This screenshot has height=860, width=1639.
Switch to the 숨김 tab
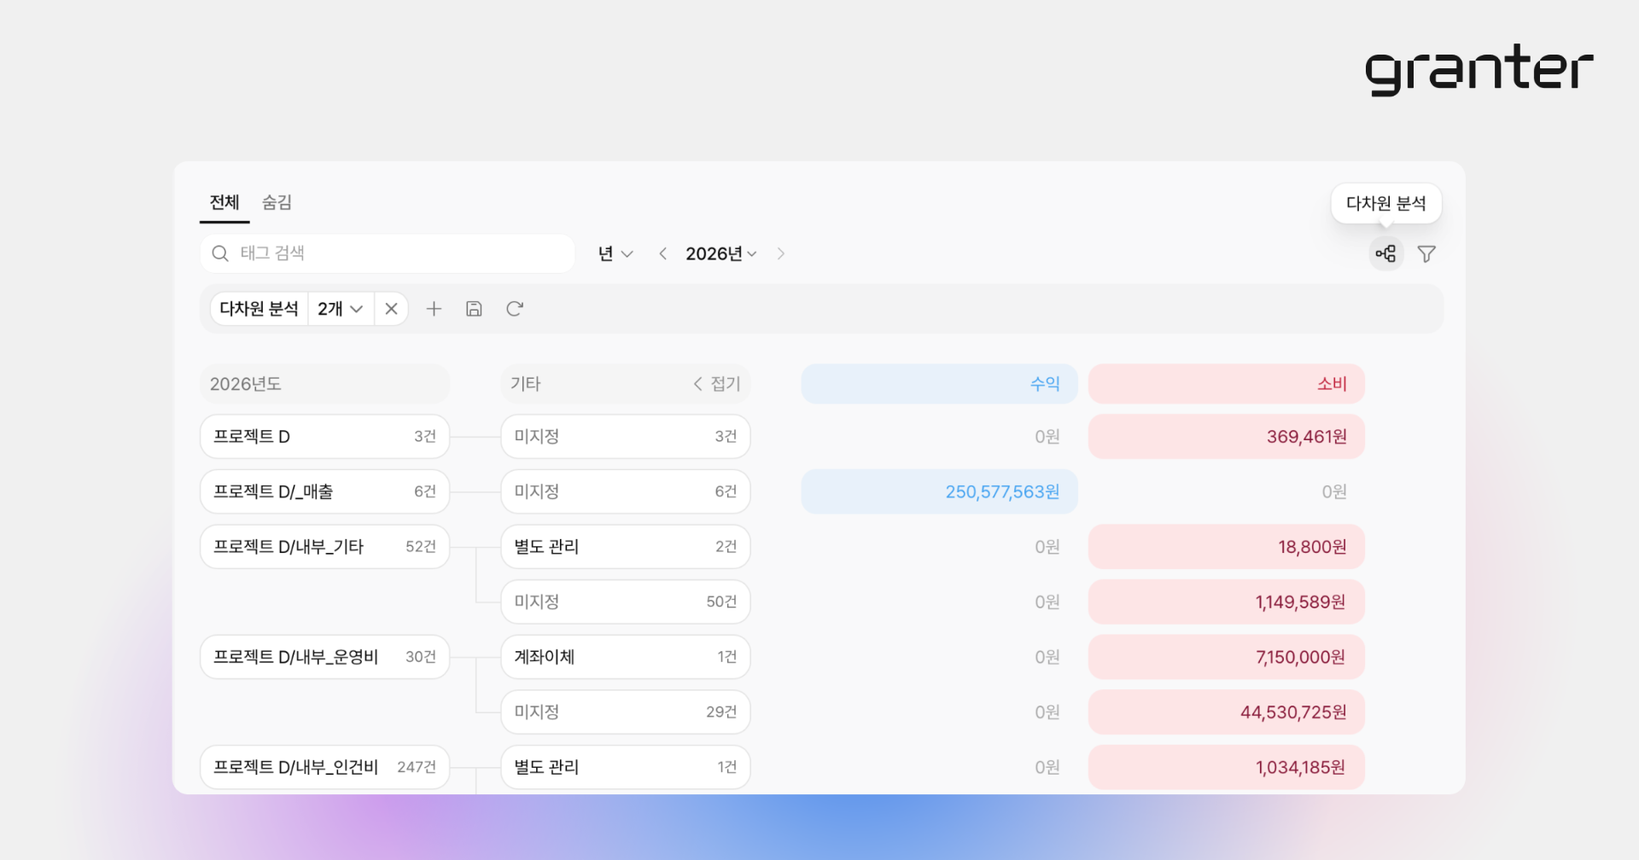click(x=277, y=202)
